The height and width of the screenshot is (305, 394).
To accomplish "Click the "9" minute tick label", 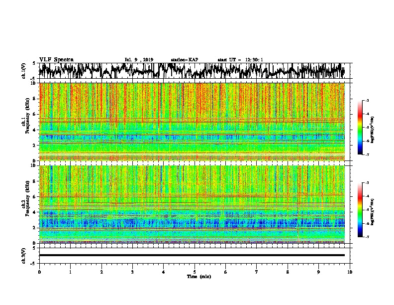I will 318,272.
